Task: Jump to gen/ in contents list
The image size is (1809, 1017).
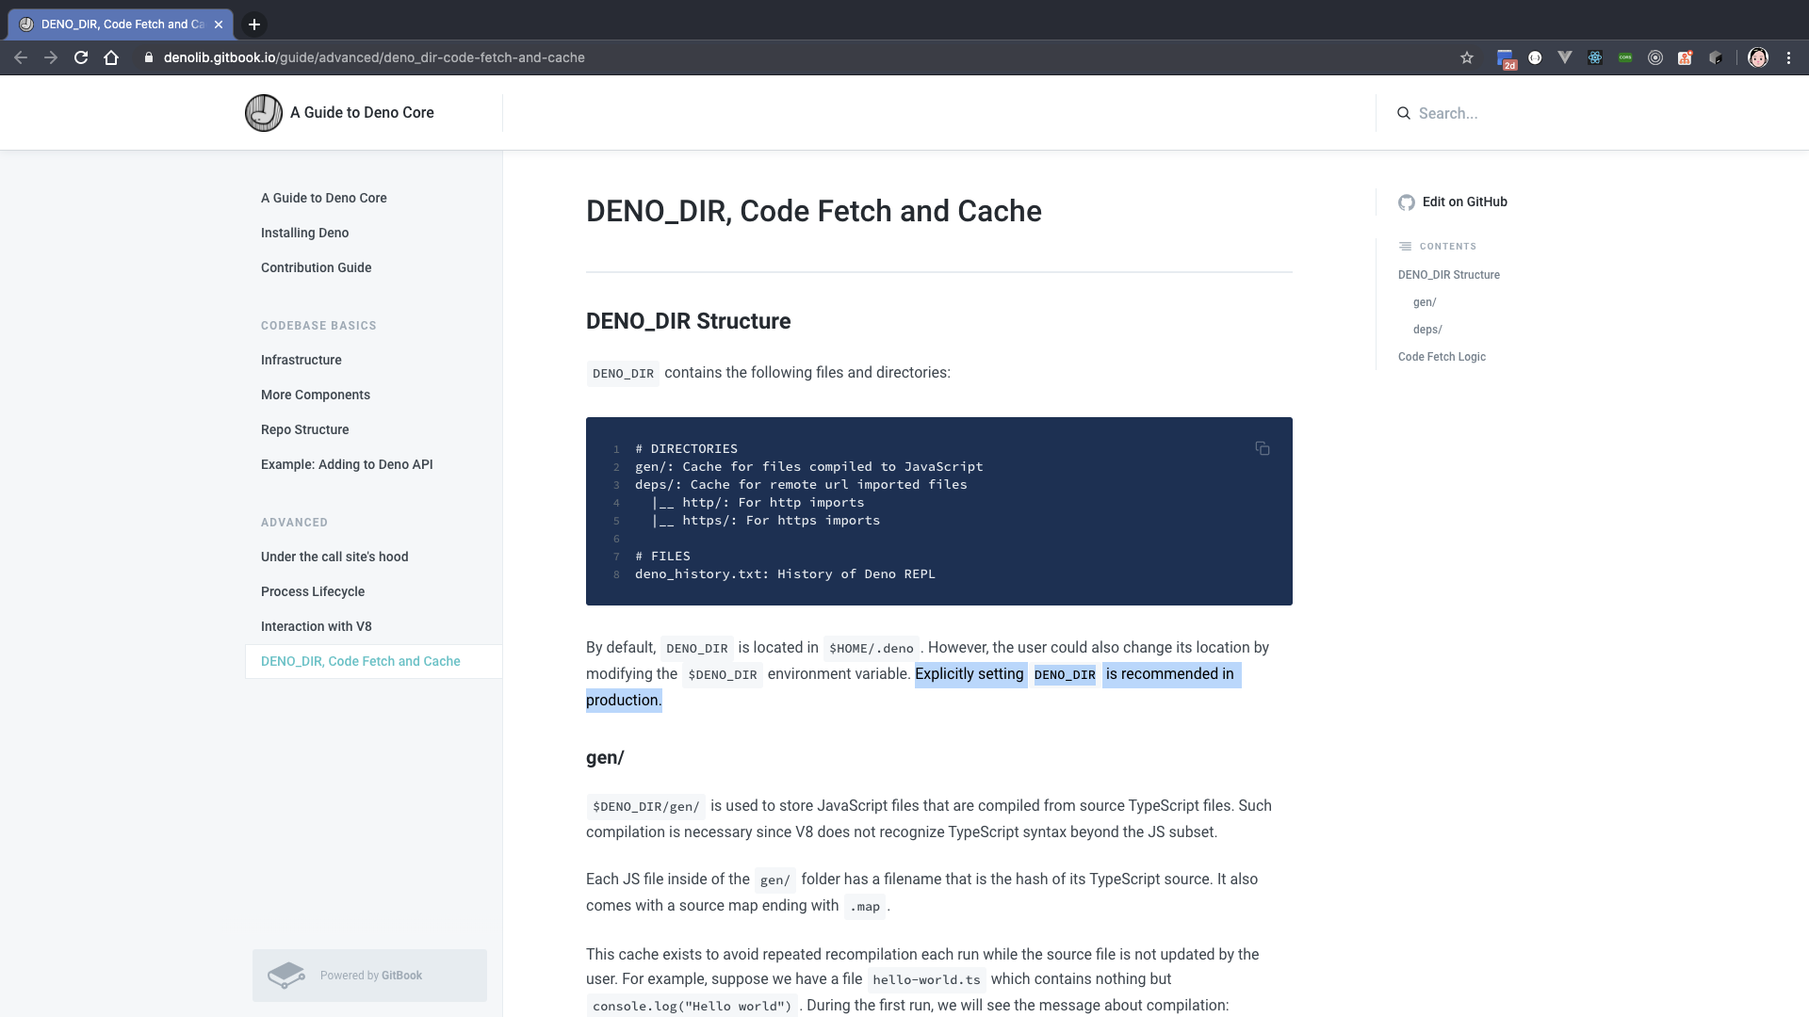Action: (1425, 302)
